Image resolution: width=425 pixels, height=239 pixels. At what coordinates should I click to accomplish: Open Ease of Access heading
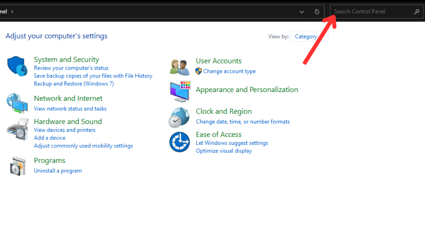click(218, 134)
